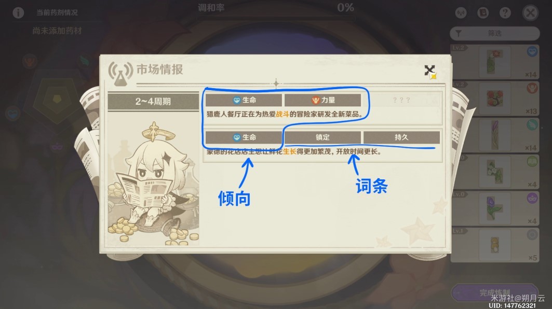Open the help question mark icon
Screen dimensions: 552x309
click(x=505, y=13)
